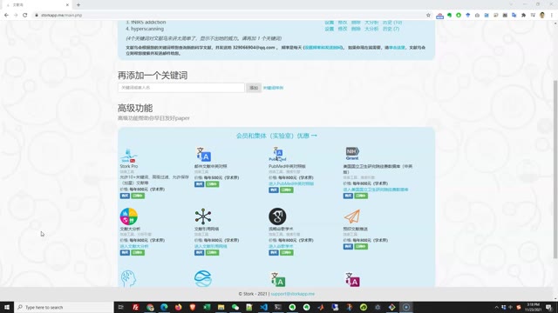Go back with the browser back arrow
Image resolution: width=558 pixels, height=313 pixels.
(x=6, y=16)
